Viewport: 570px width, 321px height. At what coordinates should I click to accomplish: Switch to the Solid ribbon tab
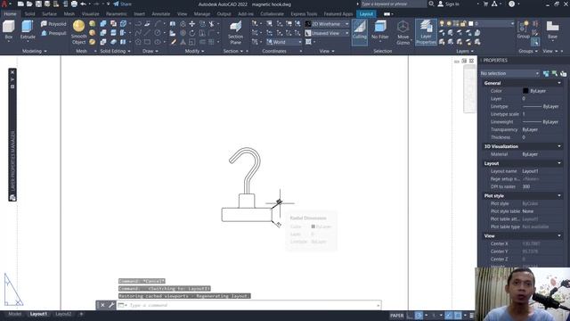(x=29, y=14)
